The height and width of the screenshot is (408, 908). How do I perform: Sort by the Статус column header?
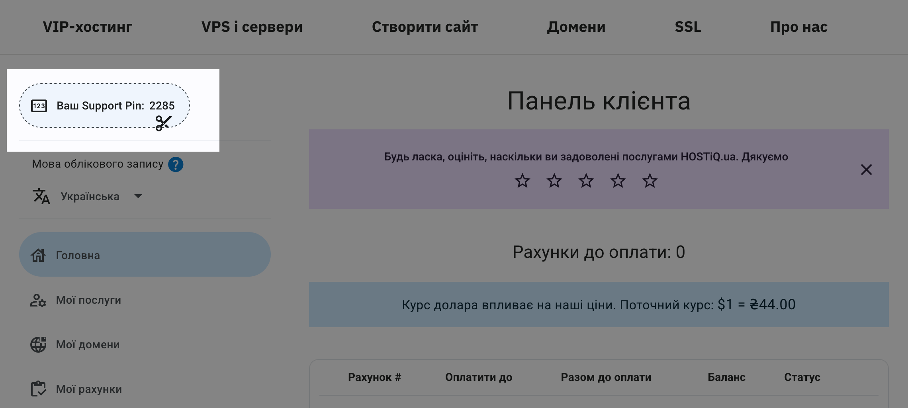click(x=802, y=377)
